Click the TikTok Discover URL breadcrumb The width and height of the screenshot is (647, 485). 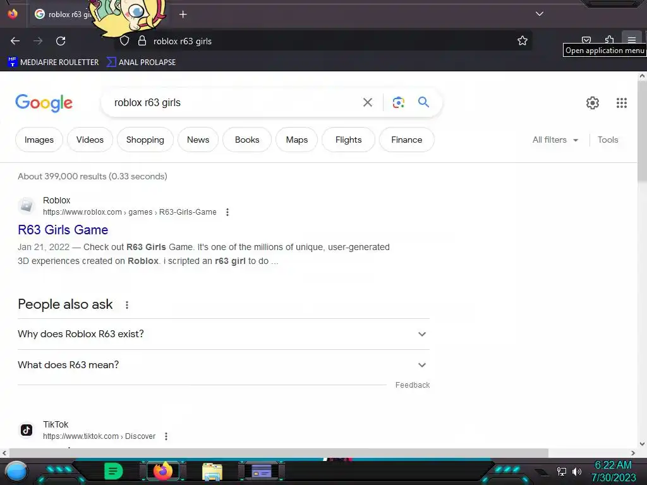coord(99,436)
